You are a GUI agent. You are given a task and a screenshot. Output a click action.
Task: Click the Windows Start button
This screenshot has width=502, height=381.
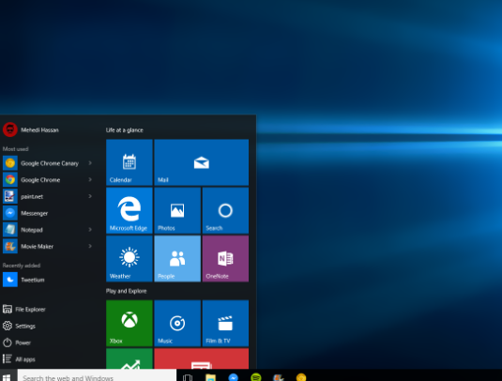pos(8,376)
